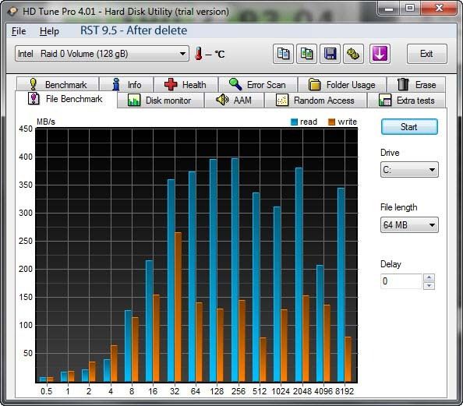Close the HD Tune Pro window
This screenshot has height=406, width=463.
[x=439, y=9]
